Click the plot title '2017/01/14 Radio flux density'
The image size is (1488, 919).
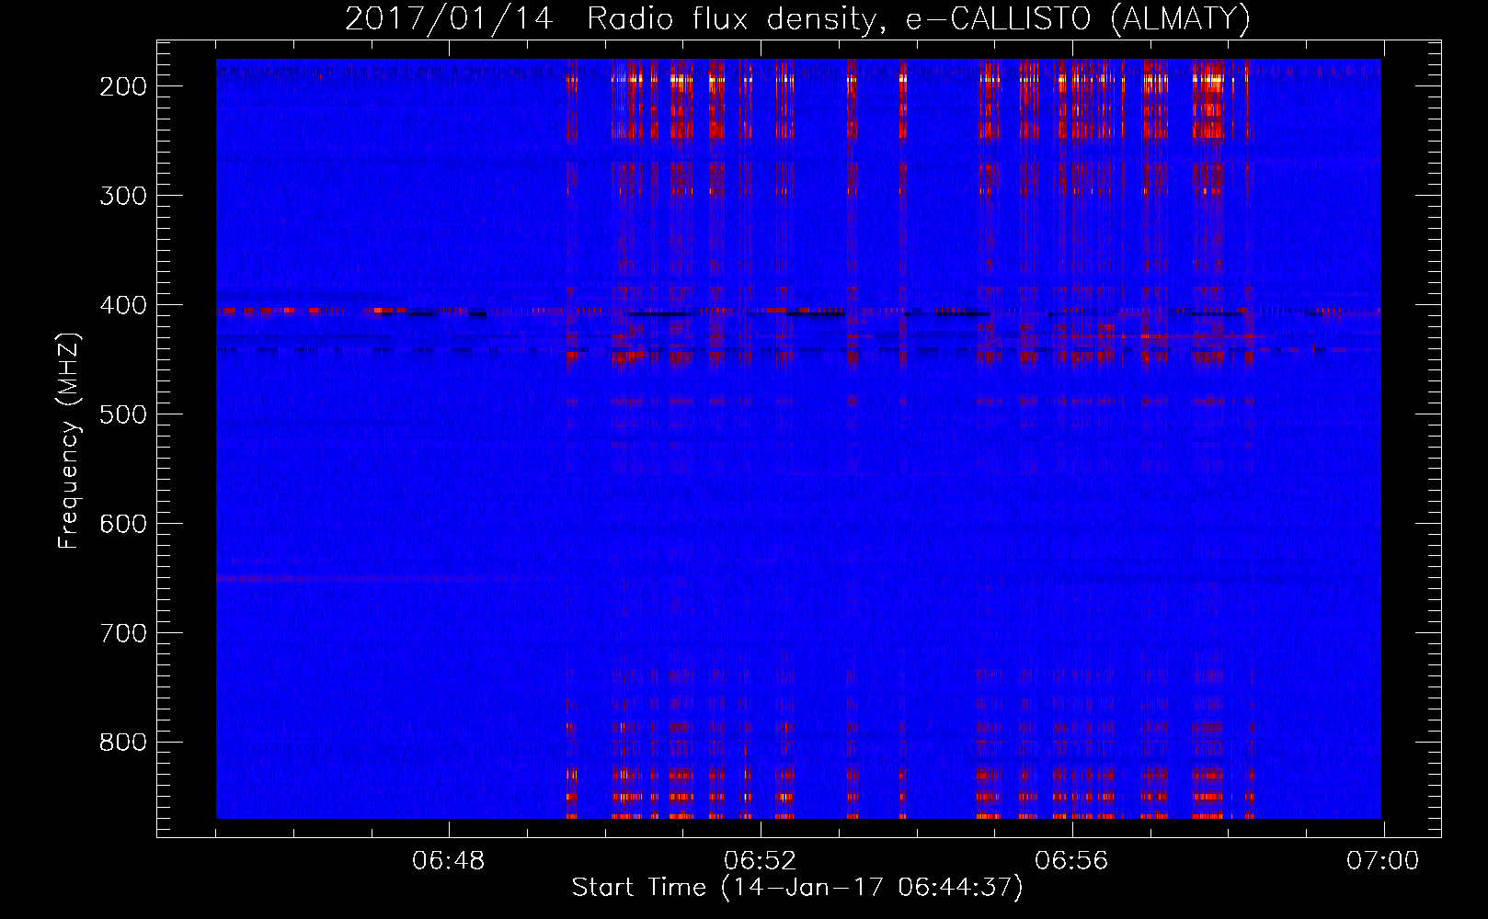click(x=797, y=18)
